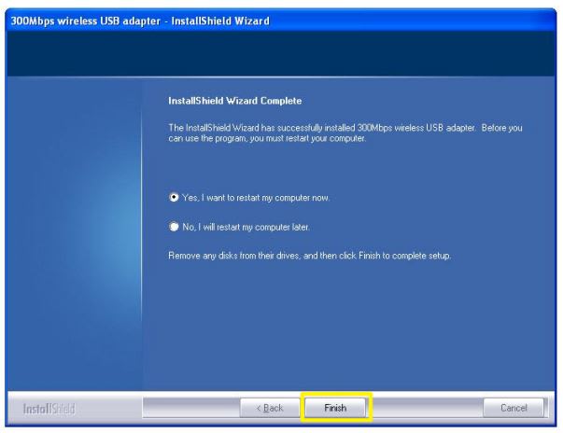Cancel the InstallShield wizard
The image size is (563, 433).
(x=514, y=408)
